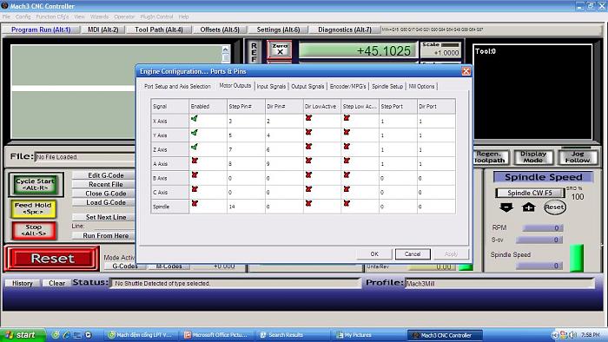Viewport: 608px width, 342px height.
Task: Toggle Spindle Step Low Active mark
Action: (347, 204)
